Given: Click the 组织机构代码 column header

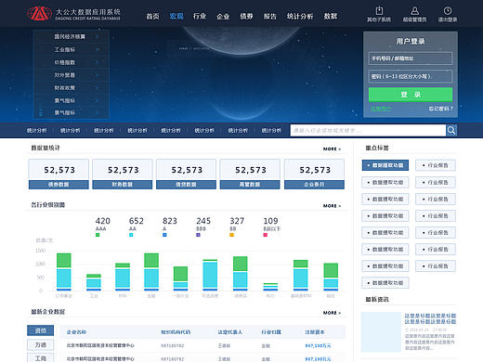Looking at the screenshot, I should pos(176,332).
